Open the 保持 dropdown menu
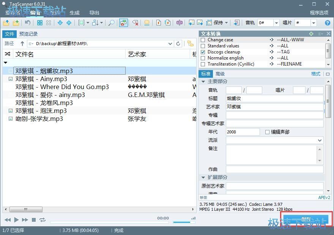This screenshot has height=235, width=334. (226, 22)
